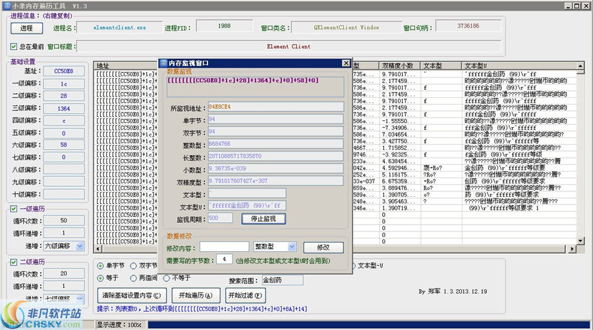Click the 需要写的字节数 field showing 4
The height and width of the screenshot is (330, 593).
coord(224,259)
